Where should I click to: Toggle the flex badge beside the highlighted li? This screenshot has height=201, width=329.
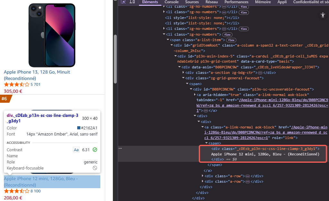coord(227,34)
